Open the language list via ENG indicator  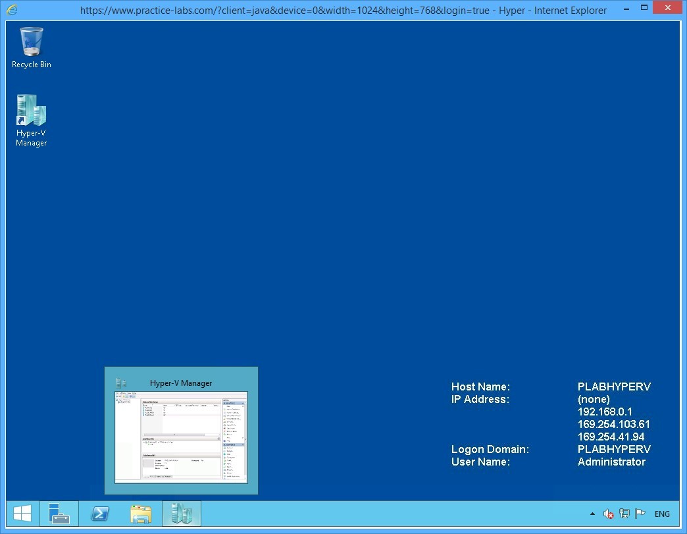click(662, 514)
